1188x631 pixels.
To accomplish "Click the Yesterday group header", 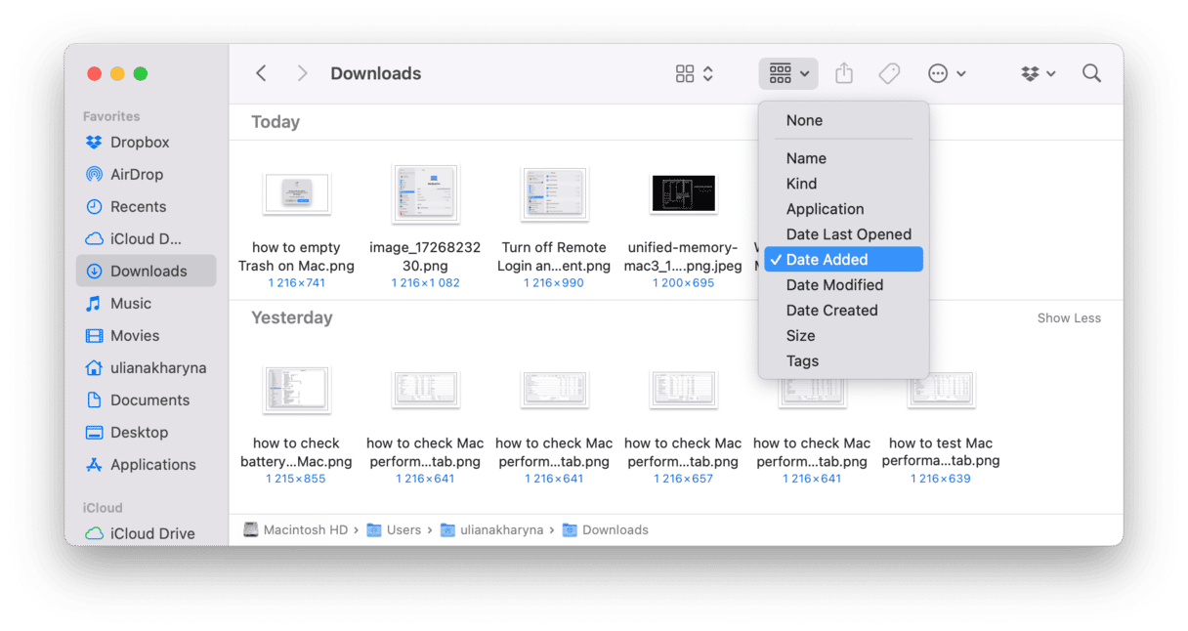I will [292, 317].
